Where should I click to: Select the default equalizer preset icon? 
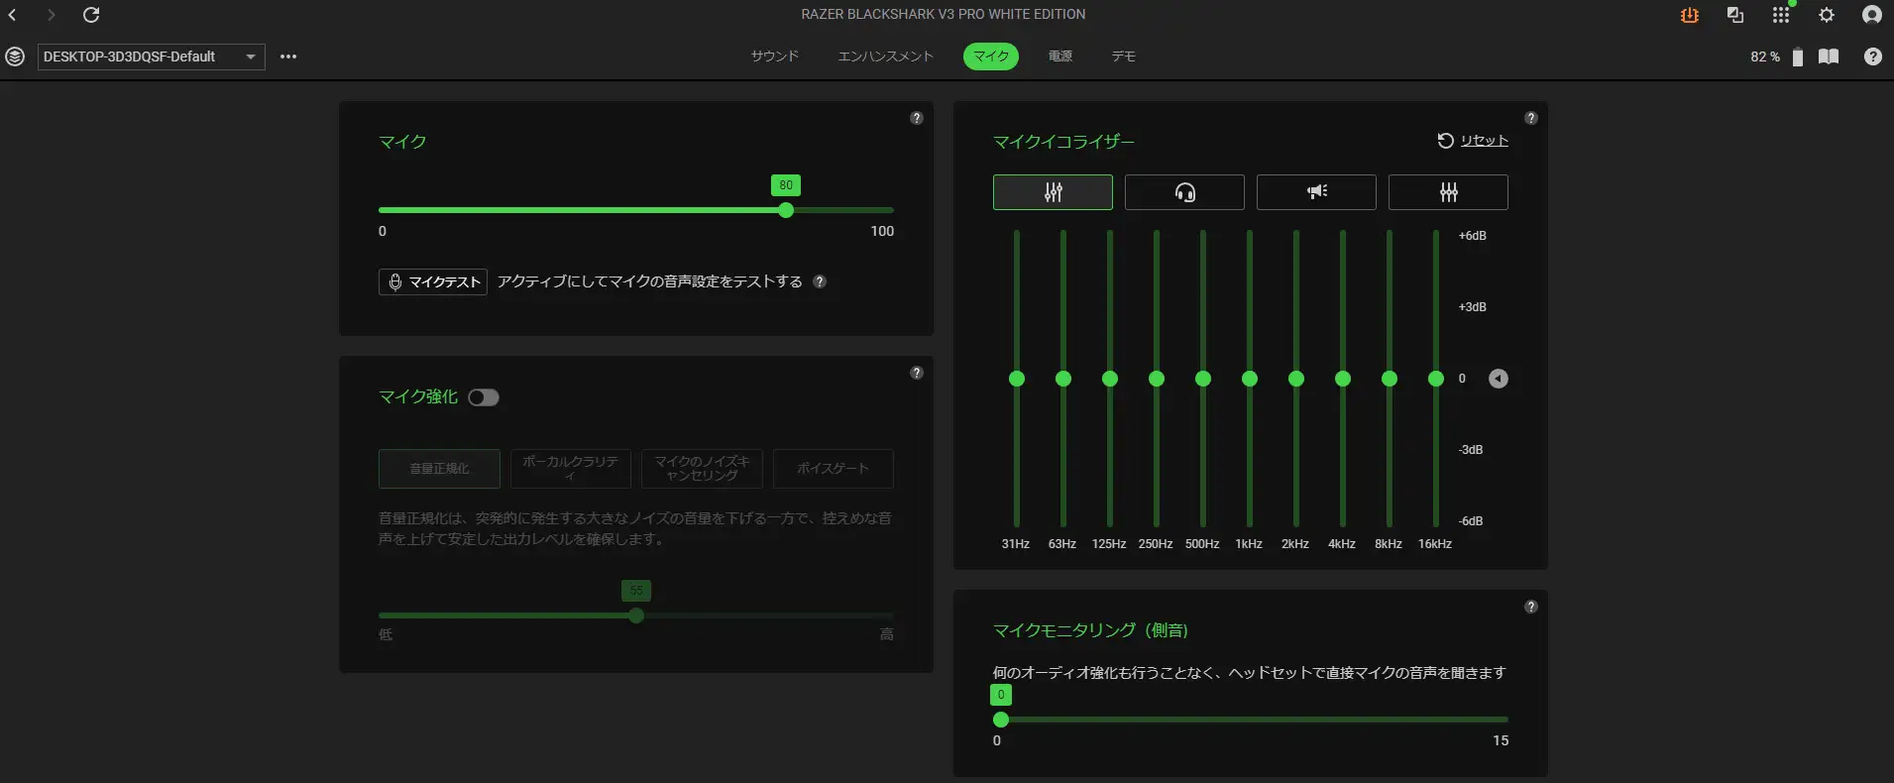tap(1053, 192)
